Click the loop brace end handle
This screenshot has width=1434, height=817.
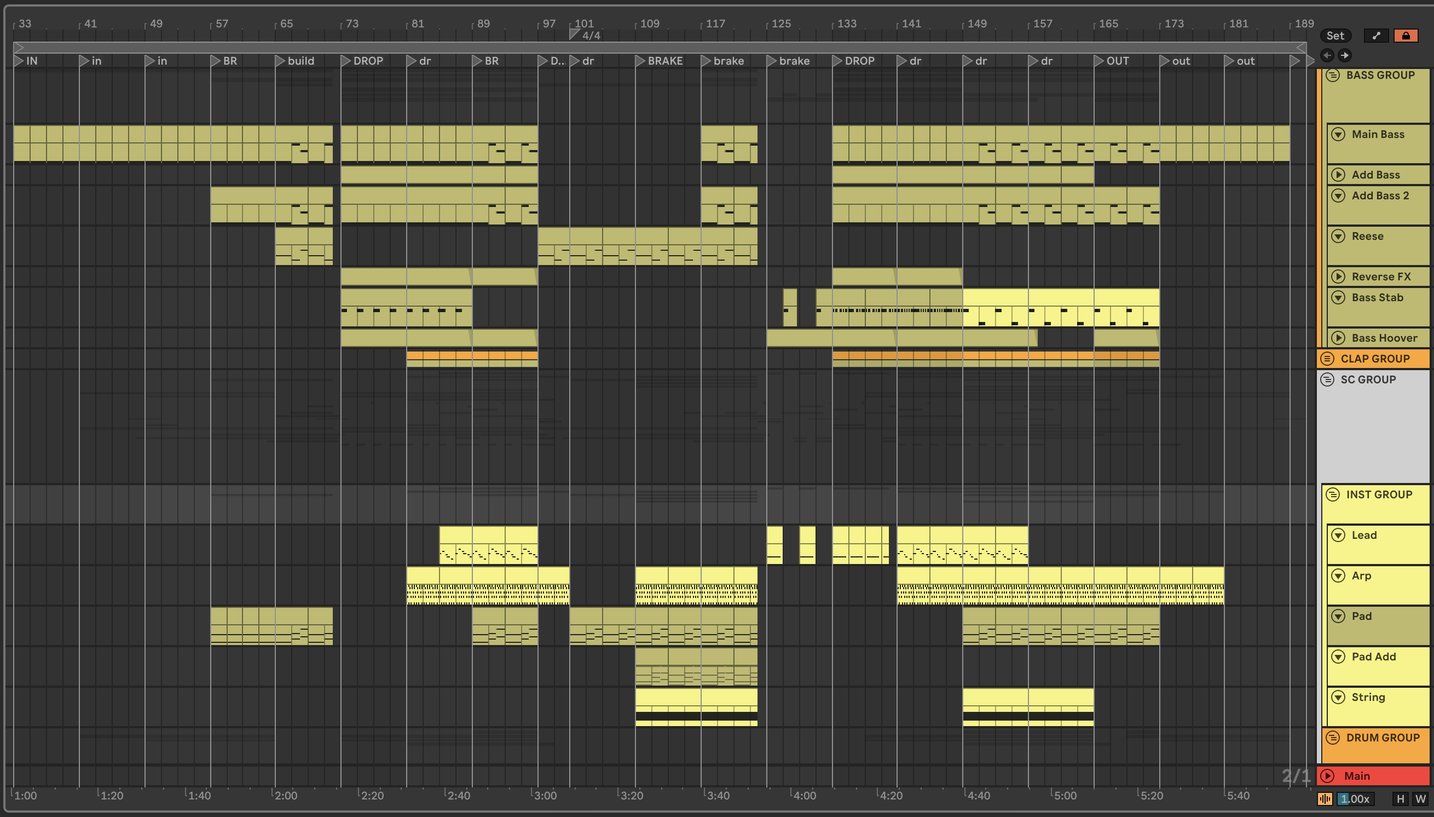1301,48
